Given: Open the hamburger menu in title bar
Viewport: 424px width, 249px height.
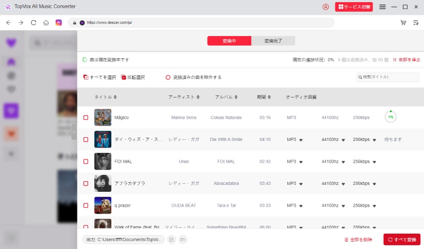Looking at the screenshot, I should click(382, 7).
